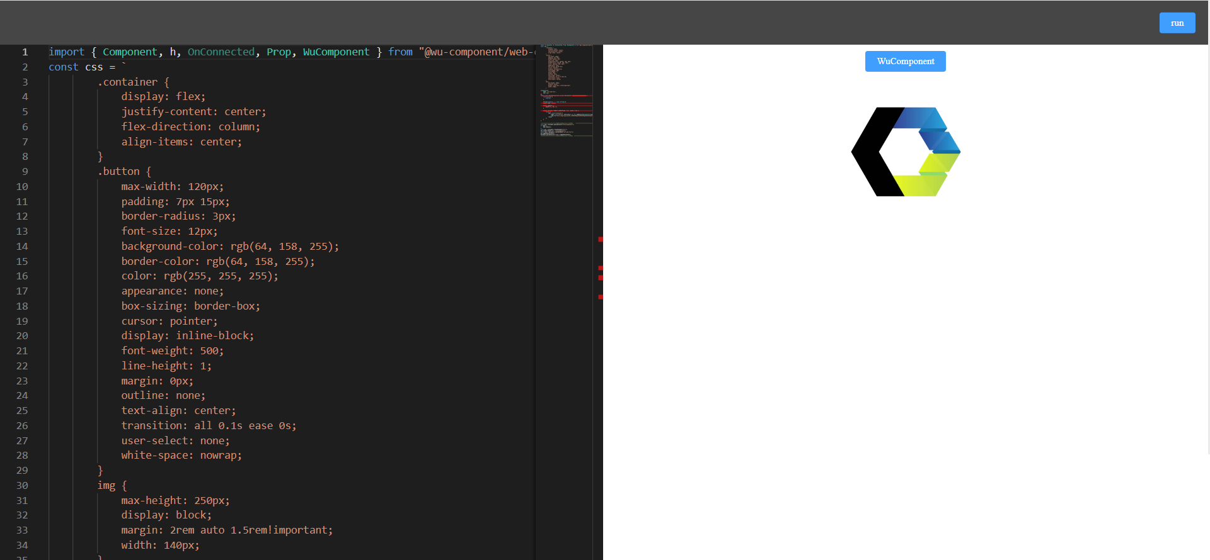Image resolution: width=1210 pixels, height=560 pixels.
Task: Click 'transition: all 0.1s ease 0s;' line
Action: [209, 426]
